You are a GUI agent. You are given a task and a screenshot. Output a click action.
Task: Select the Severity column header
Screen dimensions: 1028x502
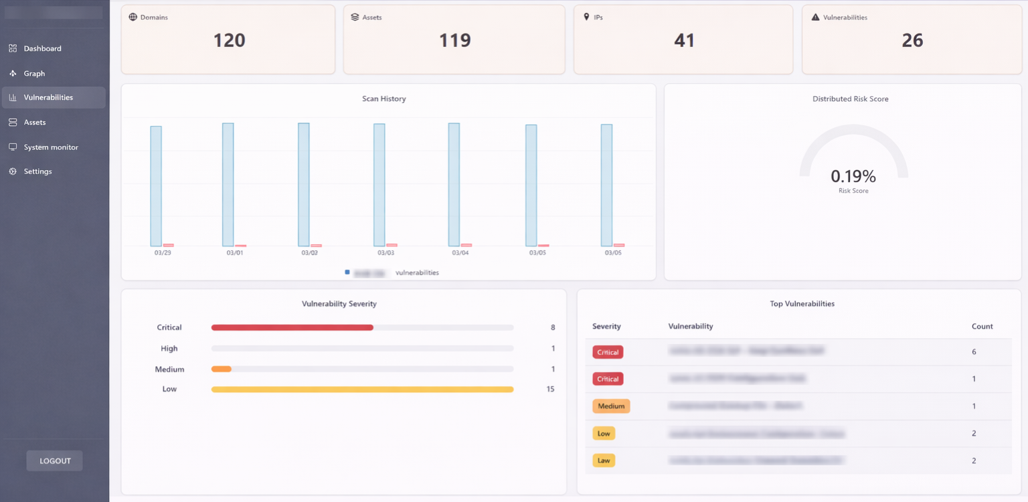[x=606, y=326]
